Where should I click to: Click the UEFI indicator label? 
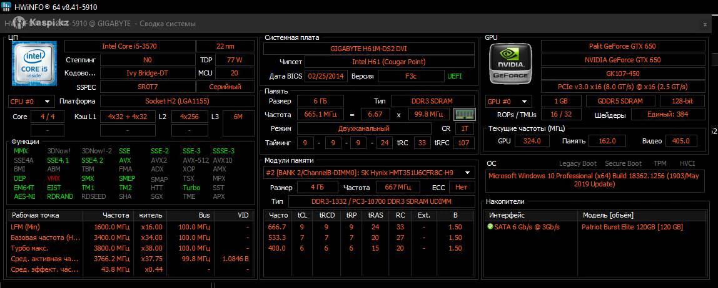click(x=455, y=76)
